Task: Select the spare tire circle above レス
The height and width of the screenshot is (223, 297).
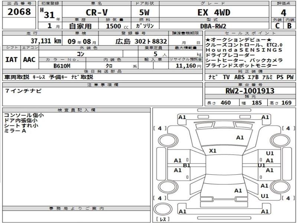Action: [163, 207]
